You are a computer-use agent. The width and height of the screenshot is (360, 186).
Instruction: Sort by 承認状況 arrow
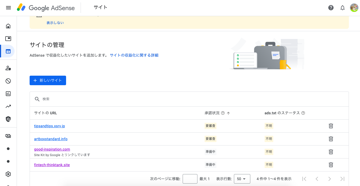point(228,113)
